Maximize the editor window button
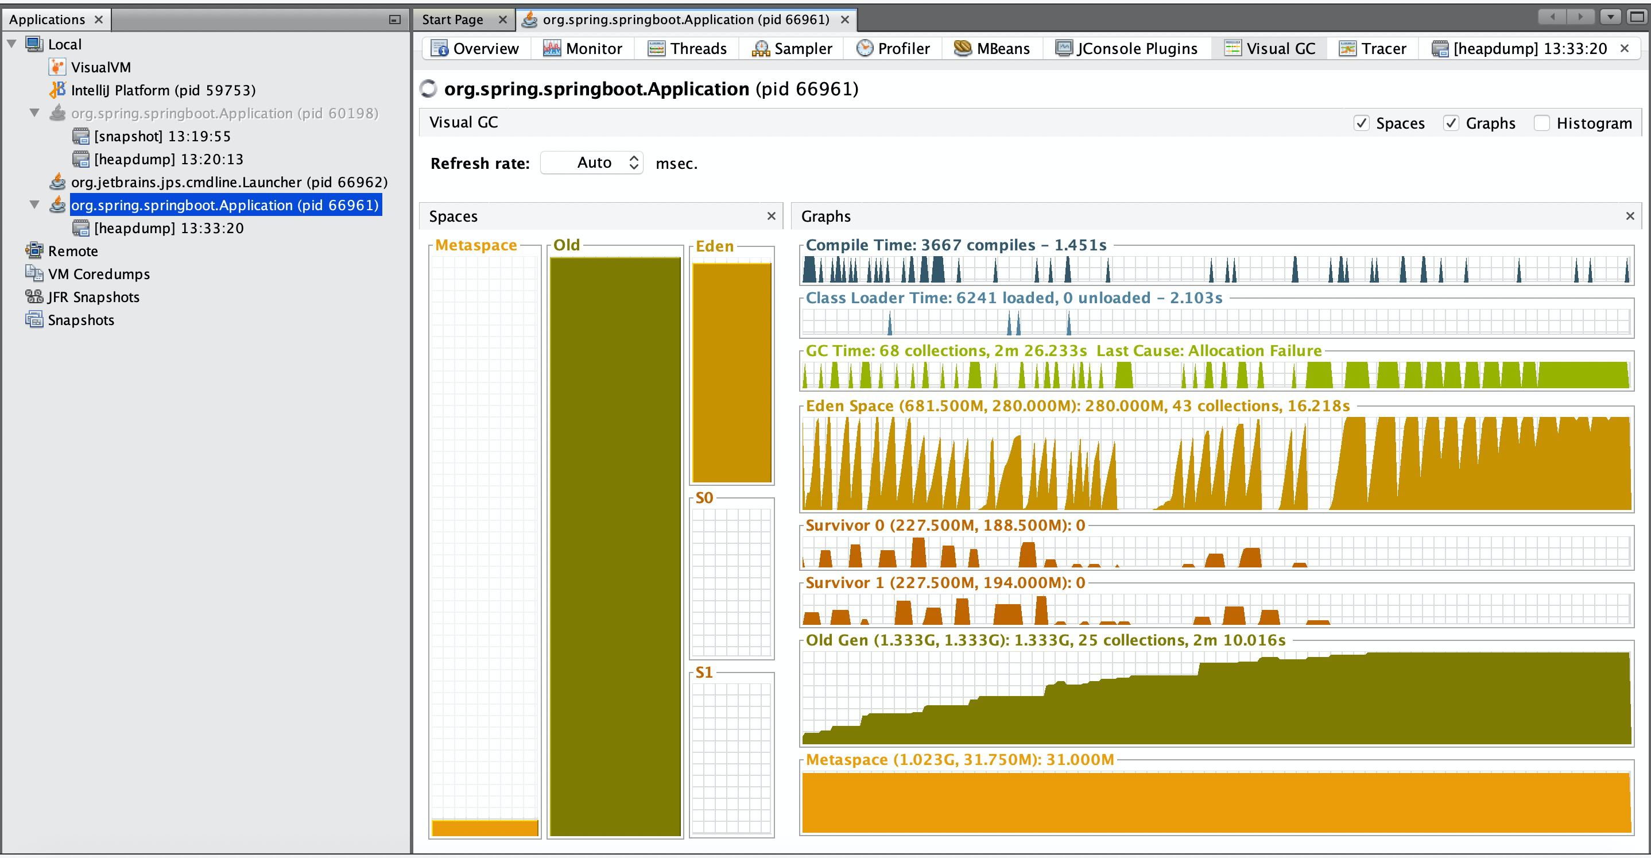The image size is (1651, 858). click(1637, 17)
